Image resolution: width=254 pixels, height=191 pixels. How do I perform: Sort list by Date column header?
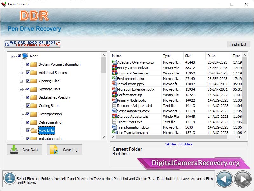tap(218, 56)
